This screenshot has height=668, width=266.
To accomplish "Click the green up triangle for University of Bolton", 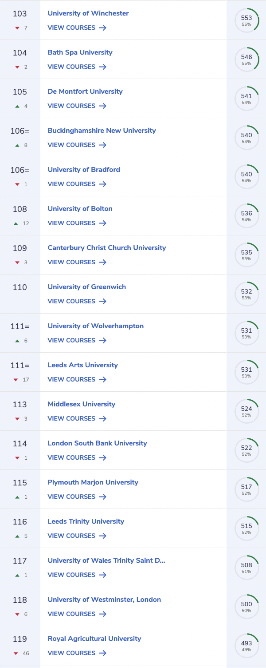I will point(16,223).
